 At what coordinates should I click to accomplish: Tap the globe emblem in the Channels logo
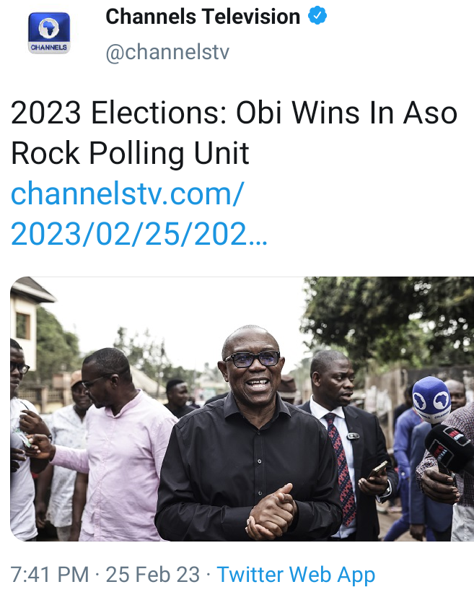[49, 28]
